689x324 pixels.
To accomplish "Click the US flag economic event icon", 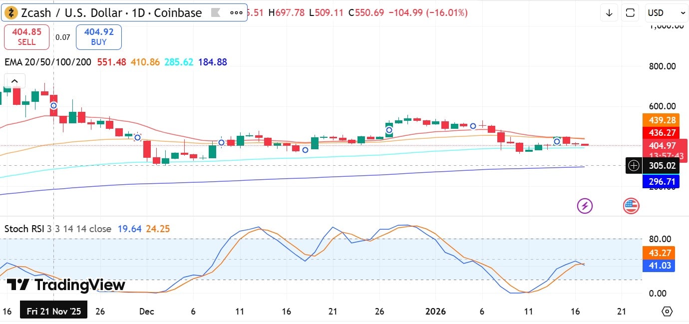I will point(631,205).
